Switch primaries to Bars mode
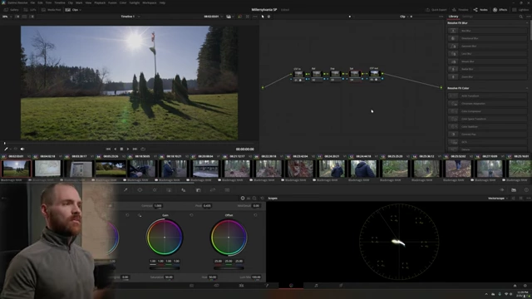The image size is (532, 299). click(249, 199)
